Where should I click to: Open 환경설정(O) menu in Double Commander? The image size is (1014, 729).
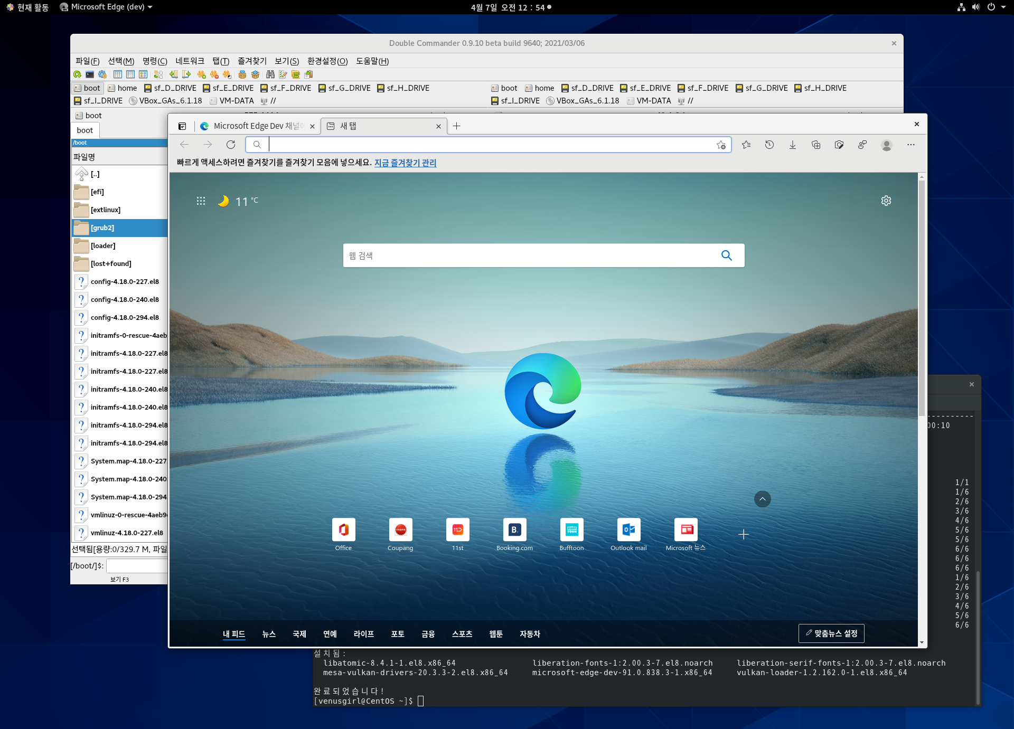click(x=327, y=61)
